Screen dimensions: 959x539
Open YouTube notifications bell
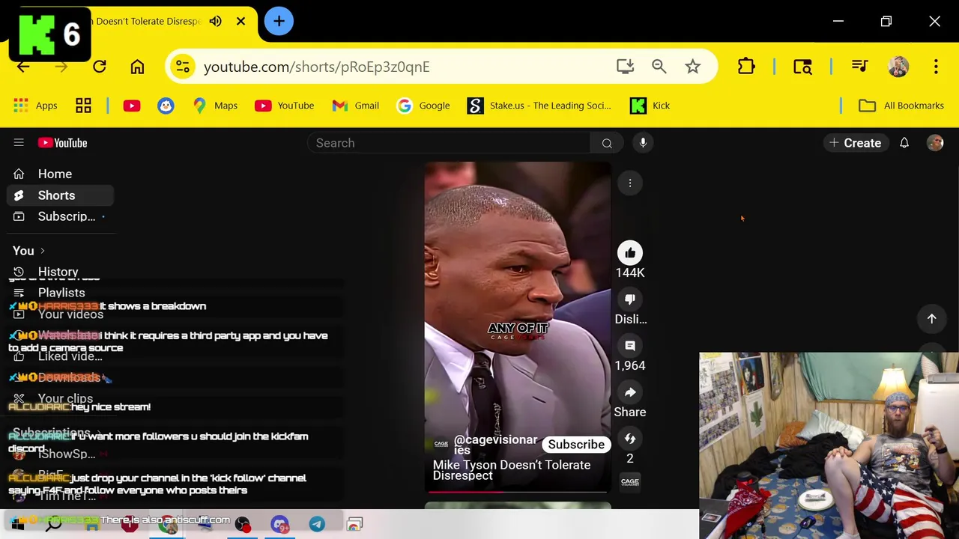coord(904,143)
